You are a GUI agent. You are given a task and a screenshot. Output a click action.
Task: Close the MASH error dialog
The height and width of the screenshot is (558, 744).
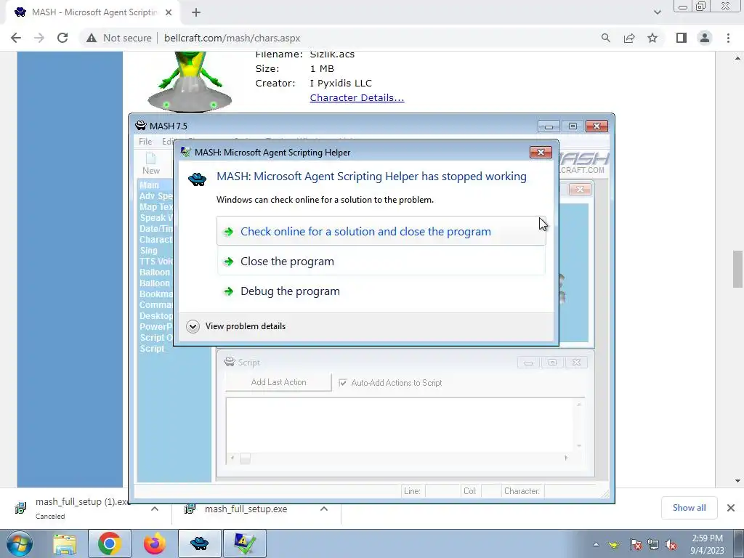pyautogui.click(x=541, y=153)
